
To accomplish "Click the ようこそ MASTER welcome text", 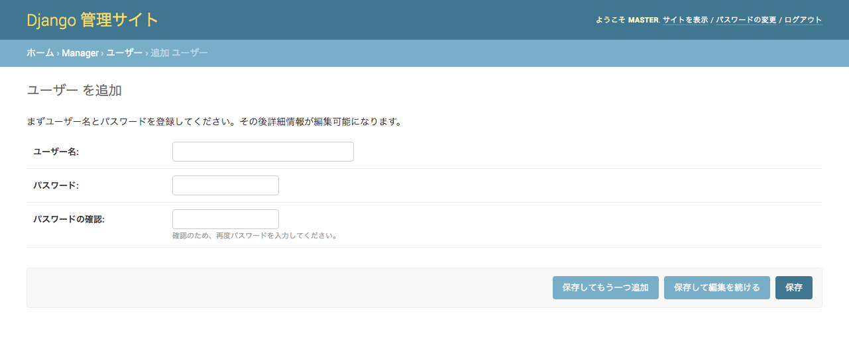I will [x=626, y=20].
